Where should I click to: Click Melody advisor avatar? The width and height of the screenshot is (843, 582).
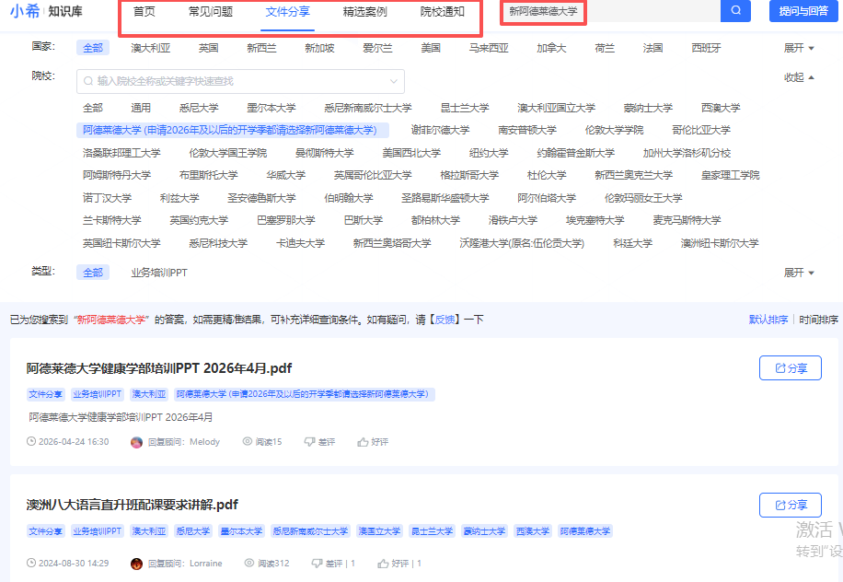pyautogui.click(x=136, y=442)
